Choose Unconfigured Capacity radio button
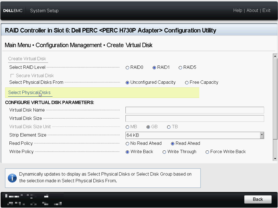This screenshot has height=208, width=278. click(x=127, y=83)
